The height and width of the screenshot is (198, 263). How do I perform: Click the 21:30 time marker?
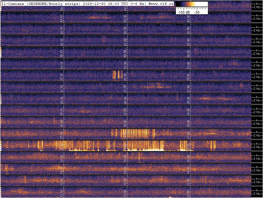click(x=125, y=88)
